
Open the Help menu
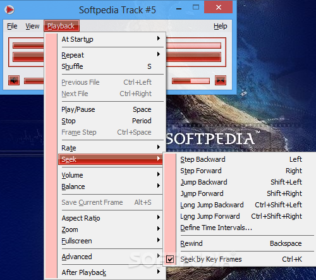(x=221, y=26)
